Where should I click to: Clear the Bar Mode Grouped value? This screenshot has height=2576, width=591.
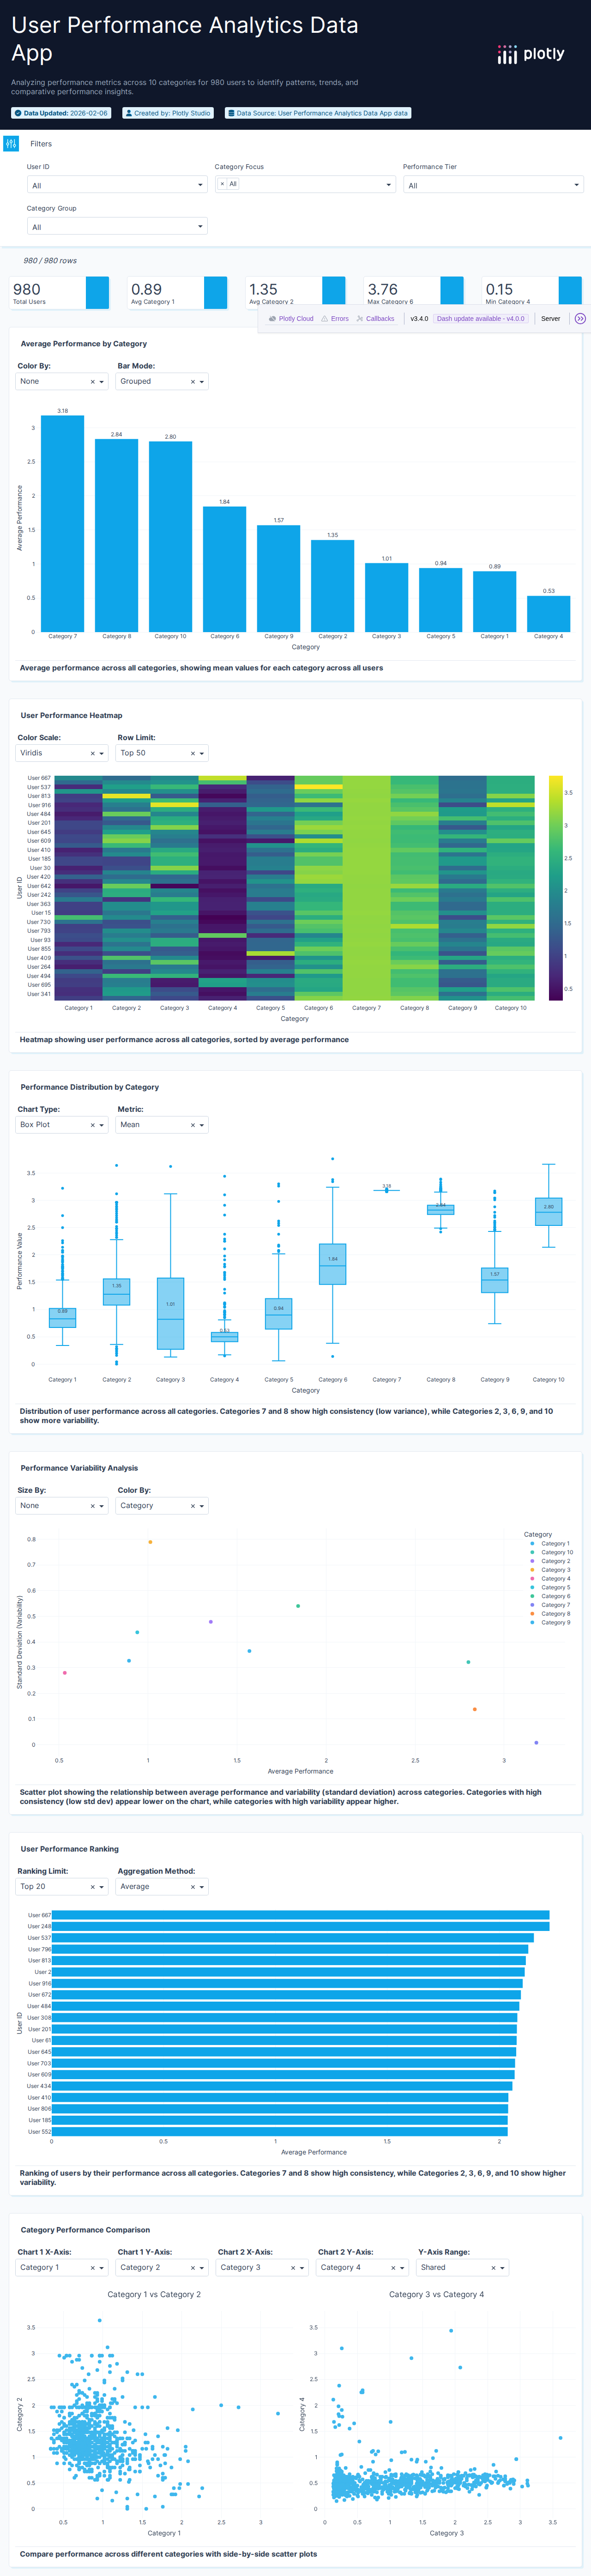(x=192, y=382)
